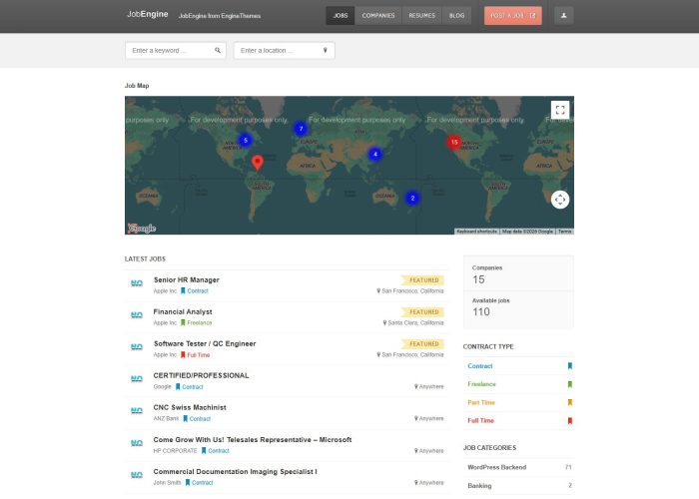Open the map Keyboard shortcuts link
This screenshot has height=499, width=699.
pyautogui.click(x=476, y=232)
